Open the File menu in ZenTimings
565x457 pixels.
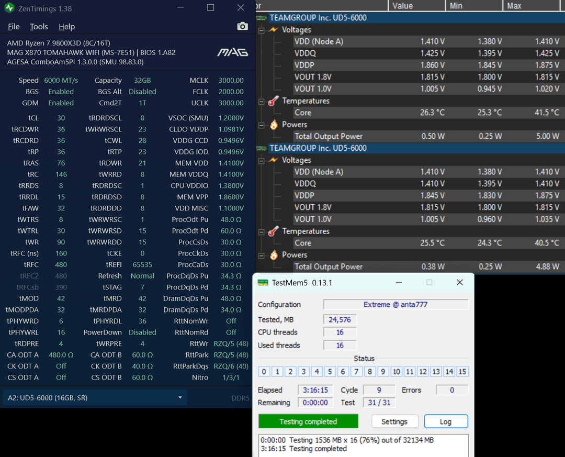(14, 27)
